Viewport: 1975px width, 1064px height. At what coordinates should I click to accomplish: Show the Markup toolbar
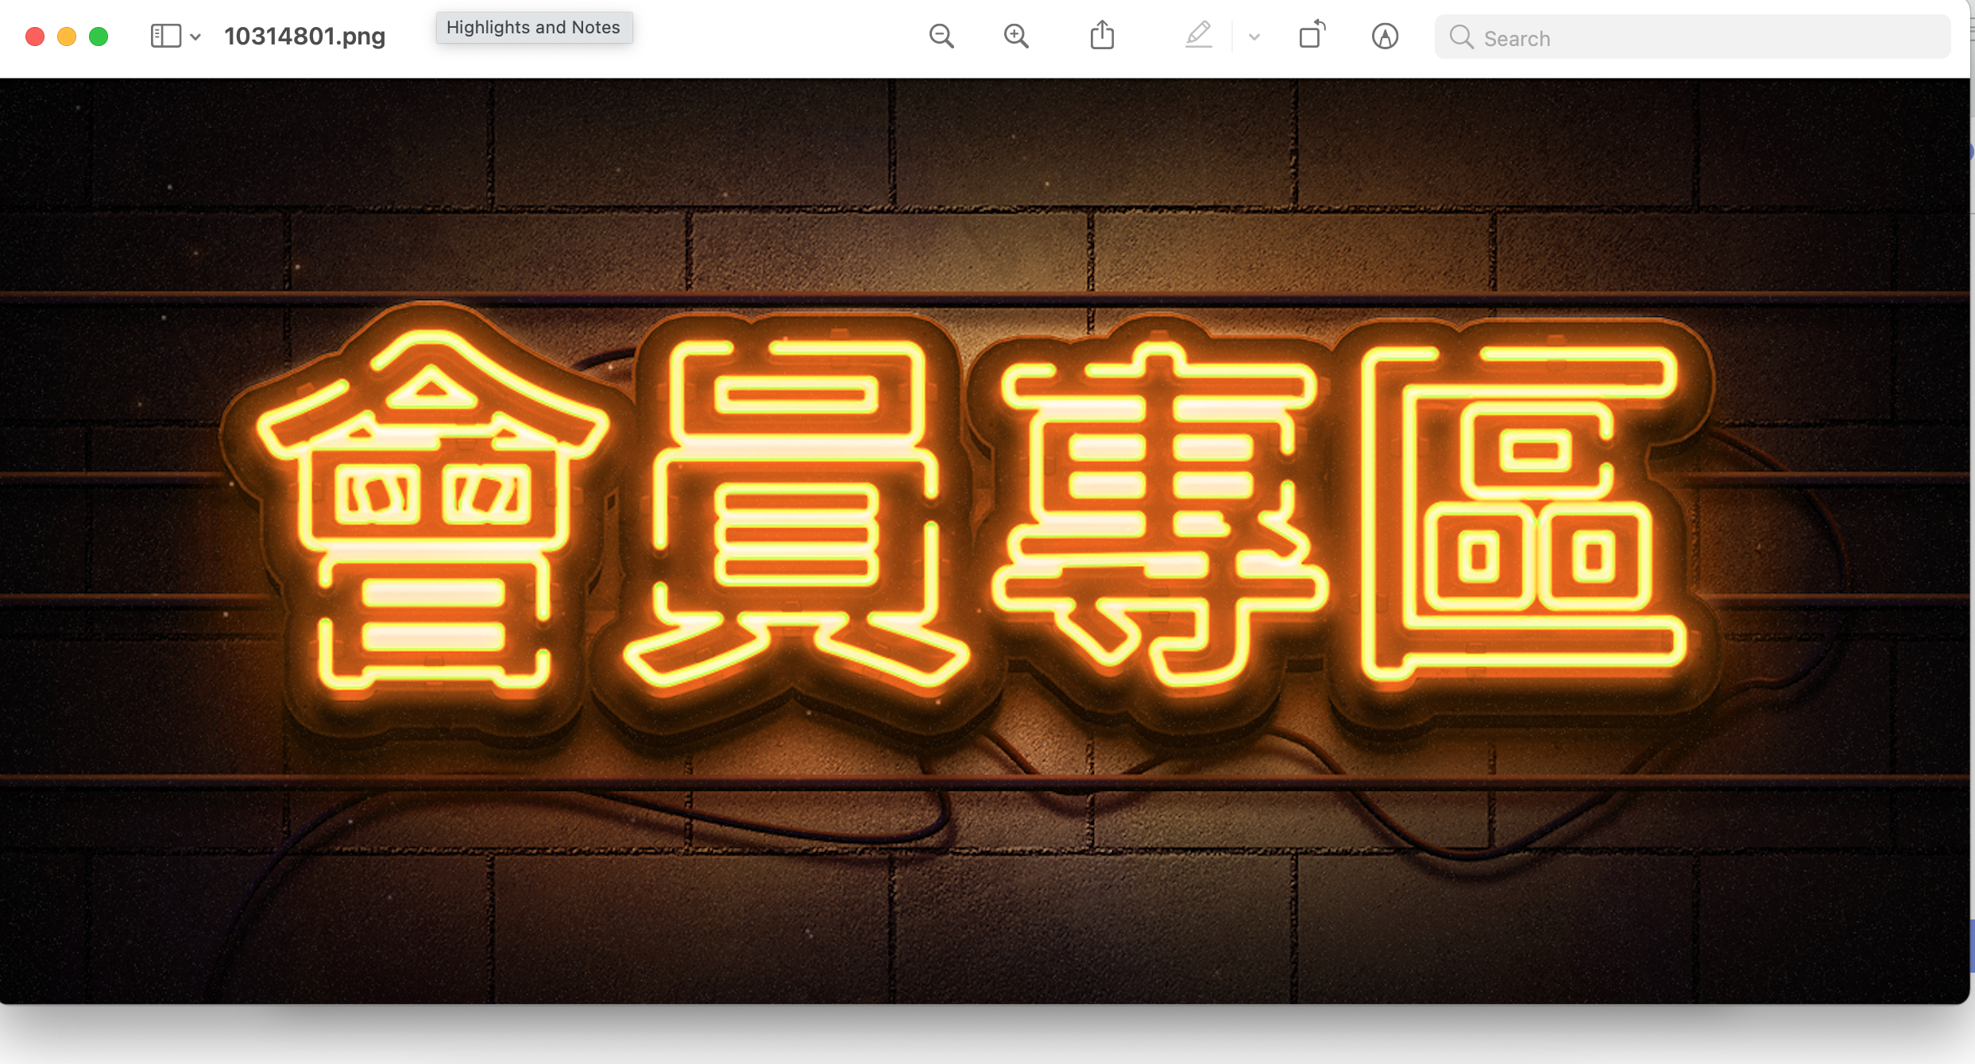[1385, 37]
